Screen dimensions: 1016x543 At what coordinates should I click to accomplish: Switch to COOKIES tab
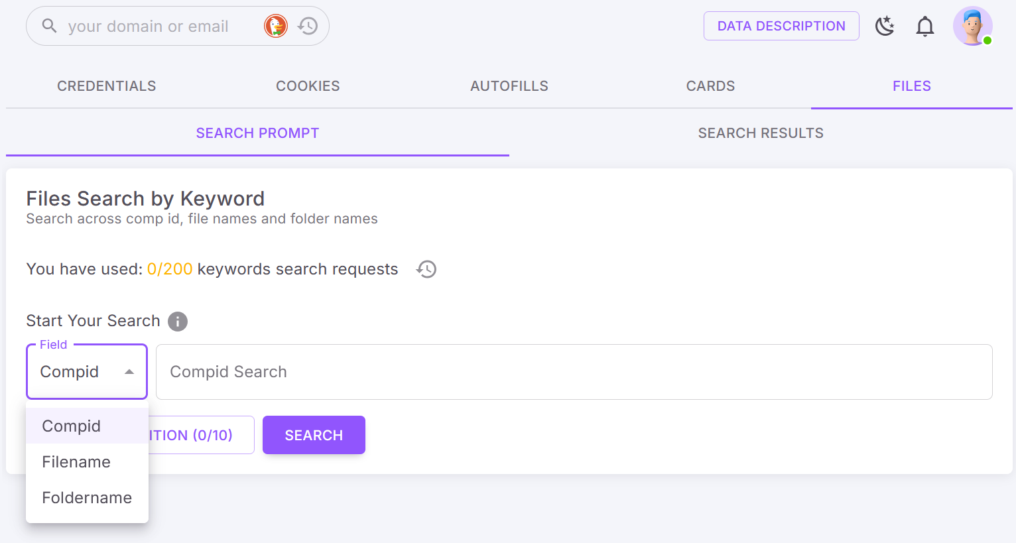pos(308,86)
